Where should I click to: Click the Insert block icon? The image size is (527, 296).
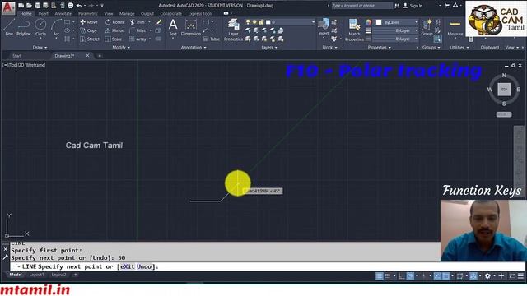click(324, 27)
